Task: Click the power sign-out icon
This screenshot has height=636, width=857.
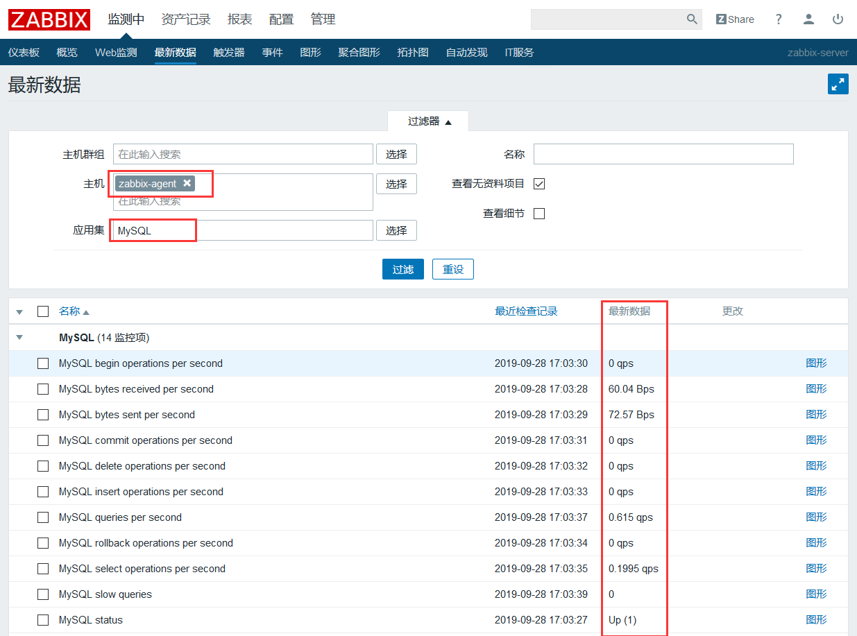Action: click(x=838, y=19)
